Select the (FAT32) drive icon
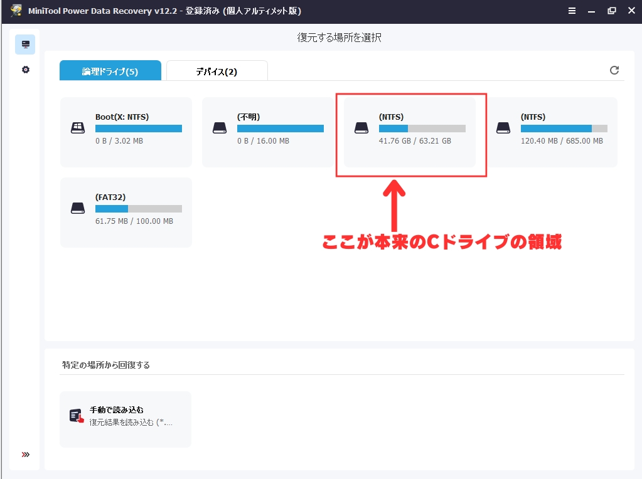 (78, 208)
